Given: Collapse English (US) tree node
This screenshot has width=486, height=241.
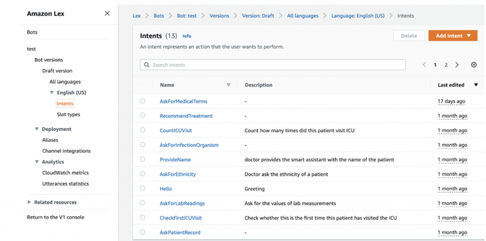Looking at the screenshot, I should 51,93.
